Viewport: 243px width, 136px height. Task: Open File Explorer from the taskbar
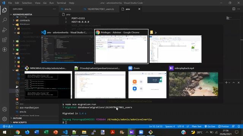(84, 132)
